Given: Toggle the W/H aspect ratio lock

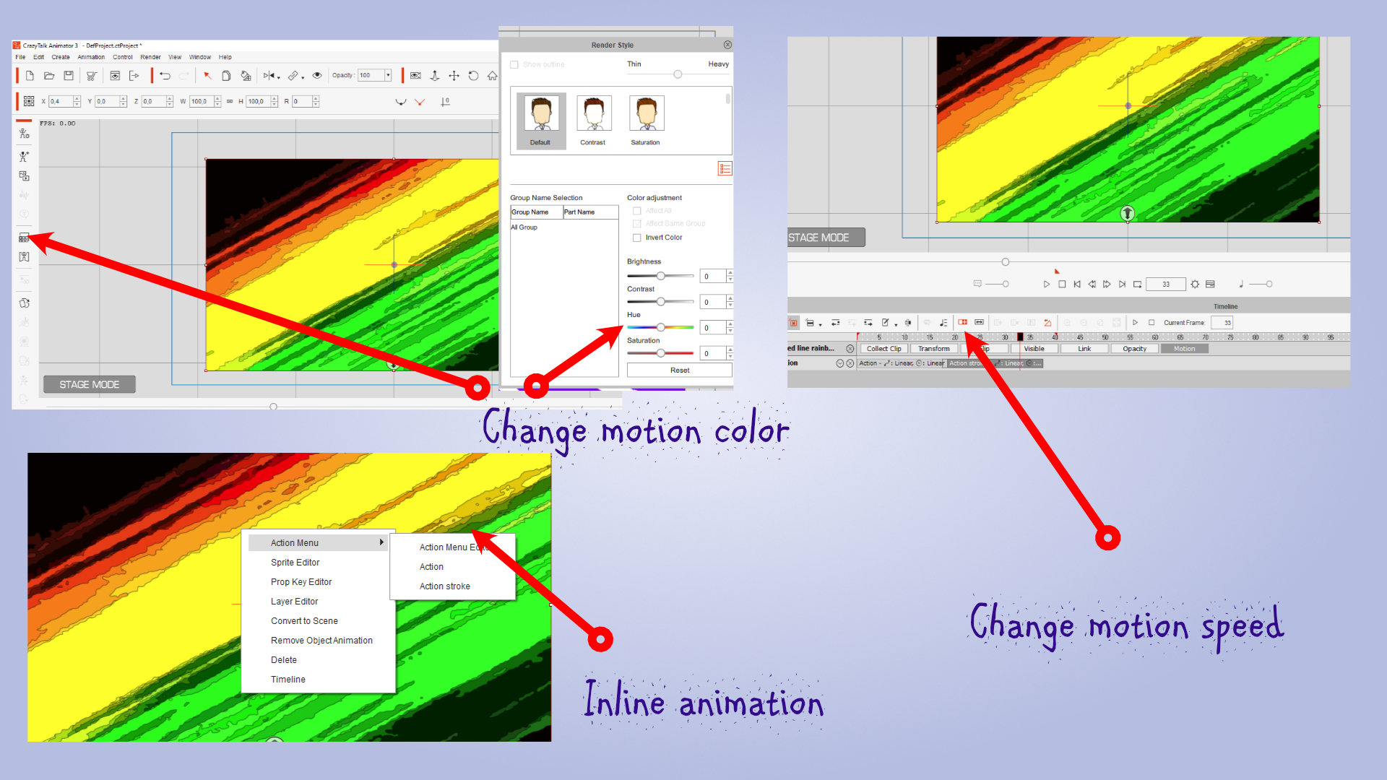Looking at the screenshot, I should point(230,101).
